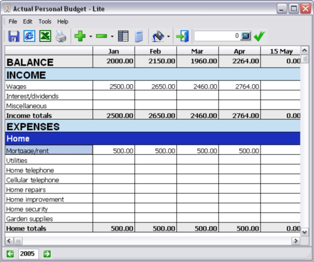314x262 pixels.
Task: Select the Feb column header
Action: (x=155, y=51)
